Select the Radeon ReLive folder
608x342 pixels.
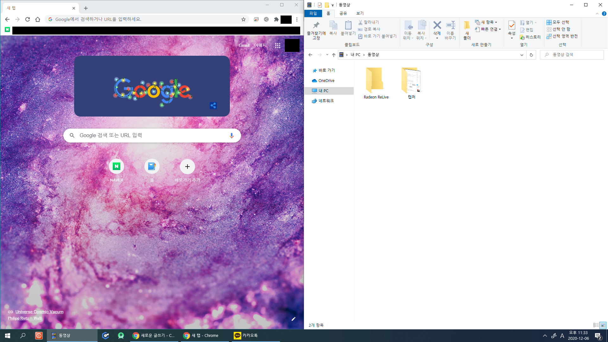[x=376, y=83]
